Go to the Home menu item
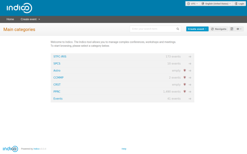Viewport: 247px width, 154px height. coord(10,19)
